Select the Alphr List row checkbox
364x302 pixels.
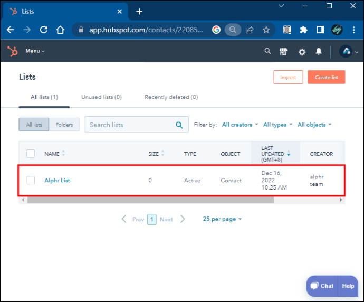pos(31,180)
